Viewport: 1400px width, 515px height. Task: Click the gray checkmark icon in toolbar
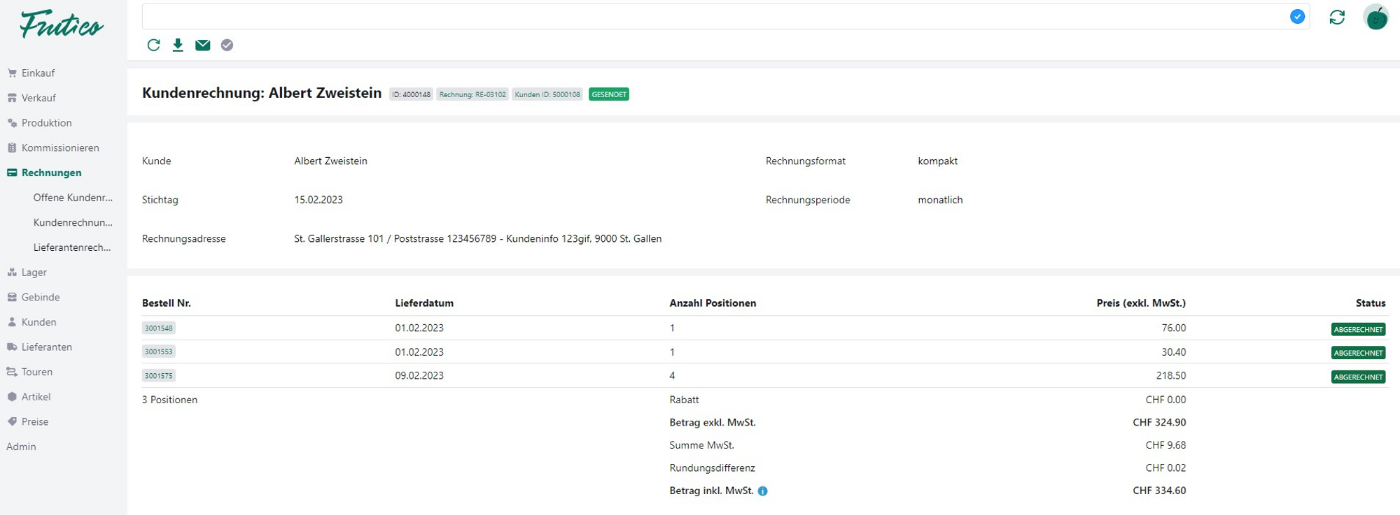pyautogui.click(x=227, y=45)
